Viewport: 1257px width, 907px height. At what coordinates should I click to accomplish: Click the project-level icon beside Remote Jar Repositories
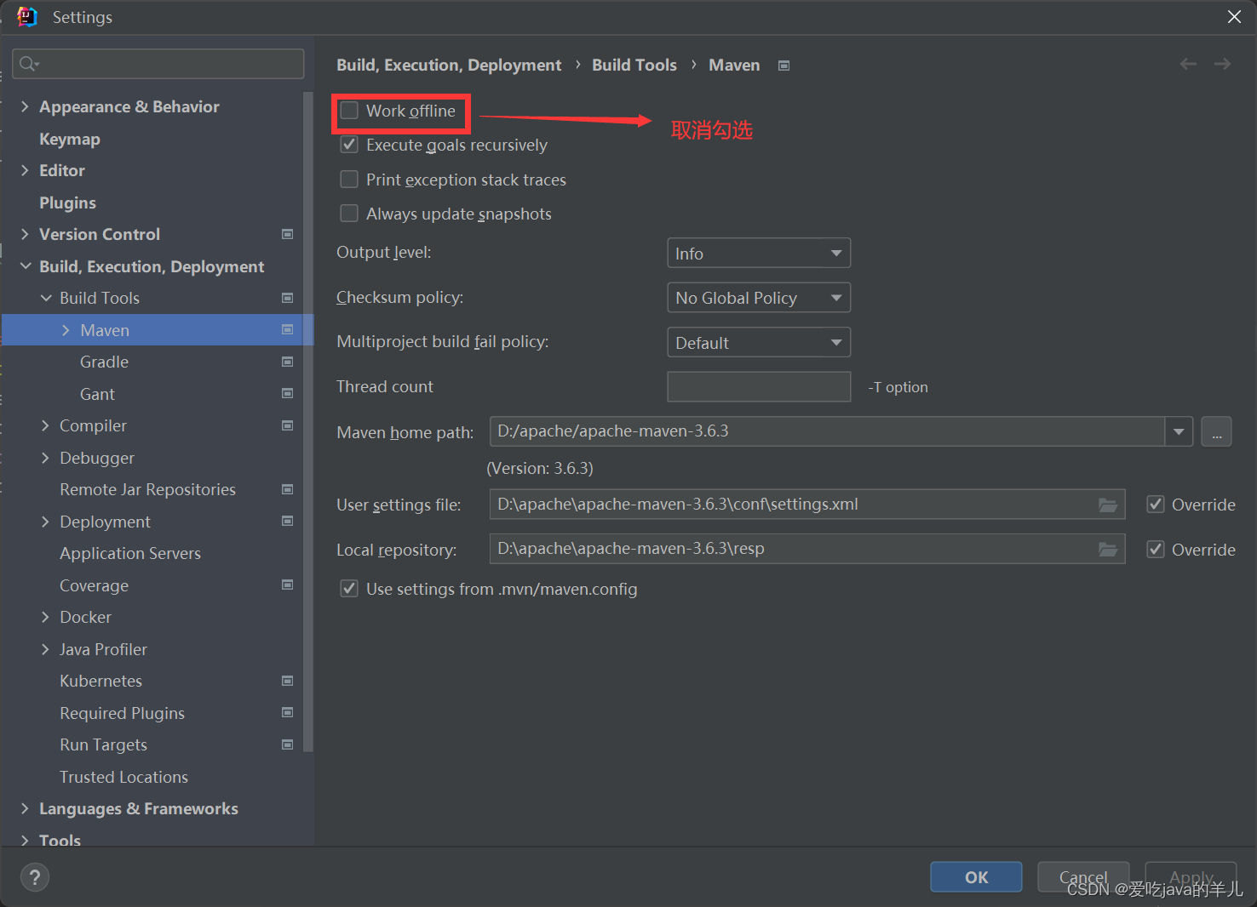(x=288, y=489)
